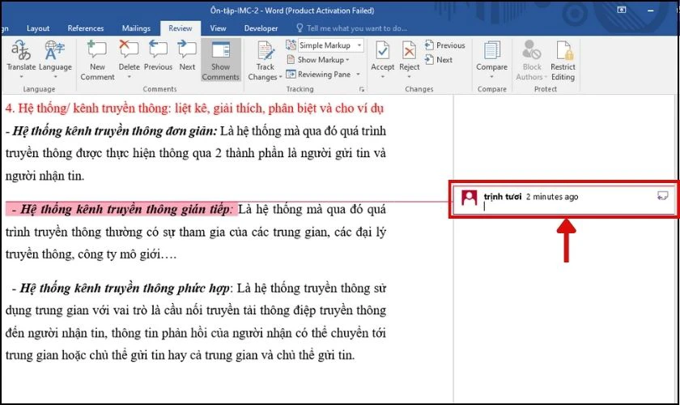The width and height of the screenshot is (680, 405).
Task: Click the Ribbon Display Options icon
Action: (622, 10)
